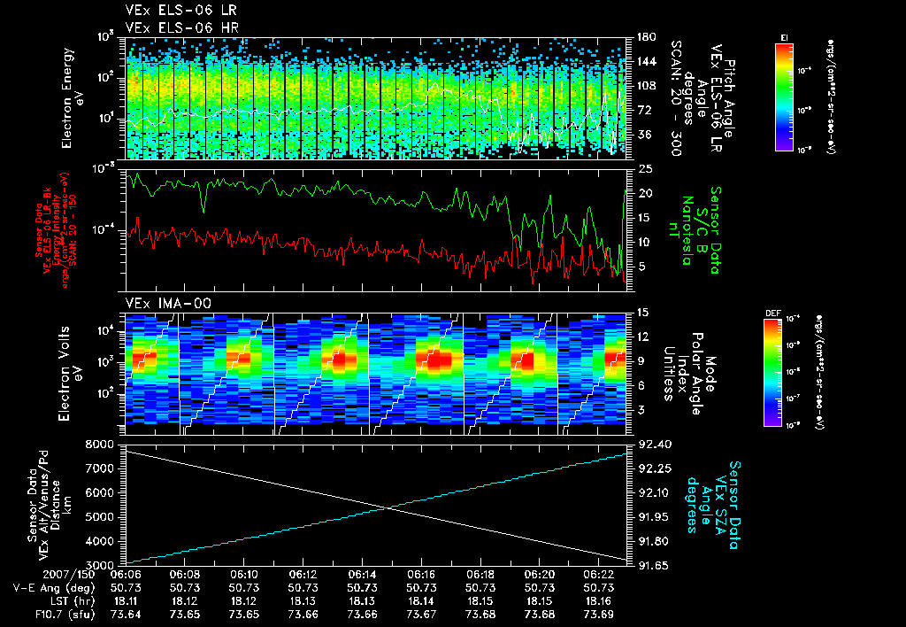This screenshot has width=906, height=627.
Task: Click the 06:08 time tick label
Action: pyautogui.click(x=185, y=575)
